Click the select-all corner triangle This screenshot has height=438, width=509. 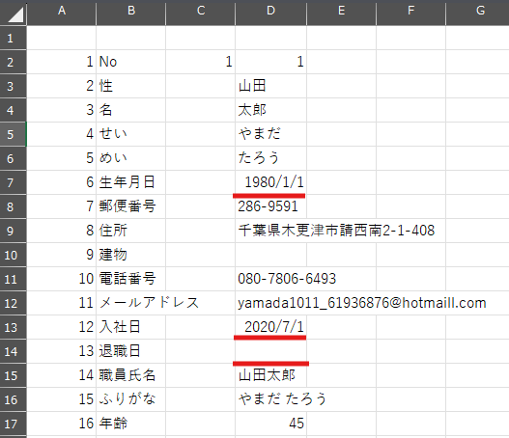(15, 14)
